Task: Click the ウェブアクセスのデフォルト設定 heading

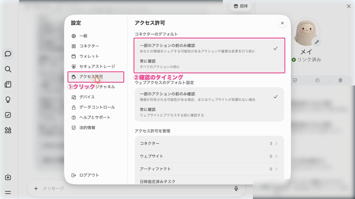Action: (164, 83)
